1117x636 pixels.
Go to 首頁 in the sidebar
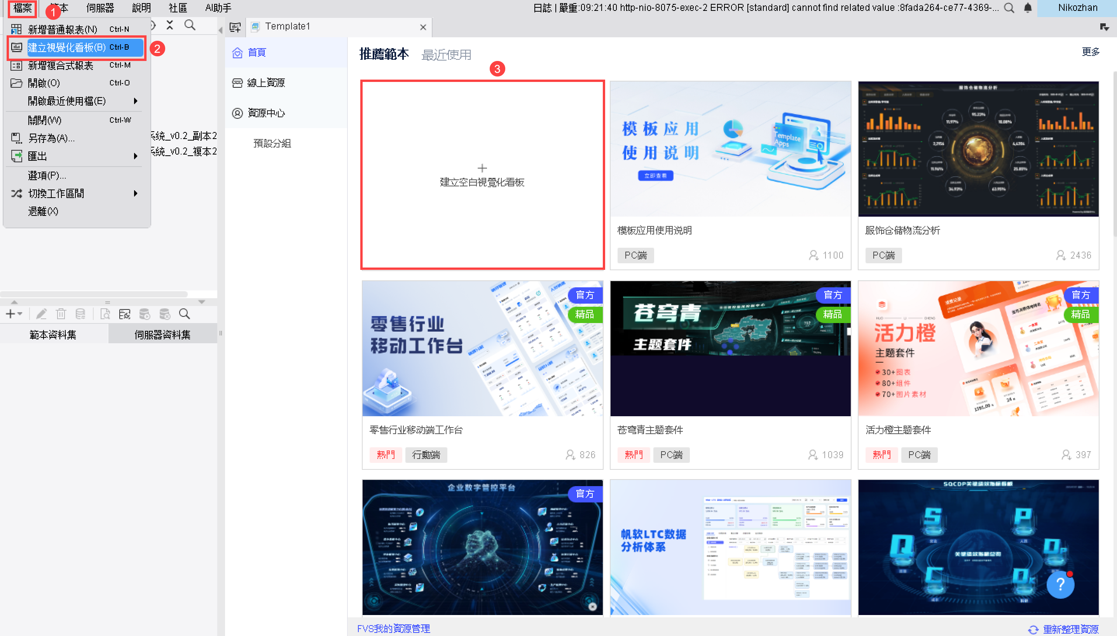pos(286,52)
